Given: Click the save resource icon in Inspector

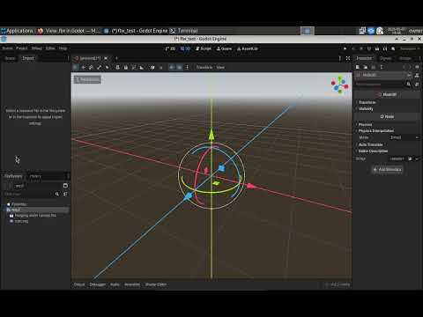Looking at the screenshot, I should (374, 67).
